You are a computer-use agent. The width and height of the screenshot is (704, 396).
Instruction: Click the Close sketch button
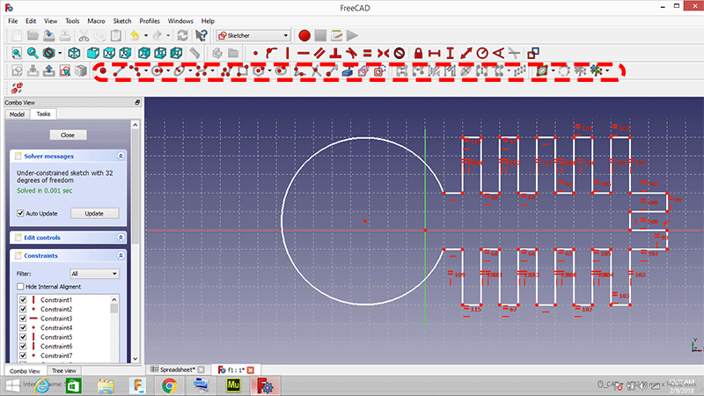[x=68, y=136]
